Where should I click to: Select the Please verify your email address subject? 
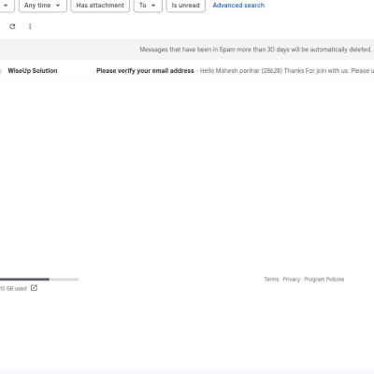pos(145,71)
